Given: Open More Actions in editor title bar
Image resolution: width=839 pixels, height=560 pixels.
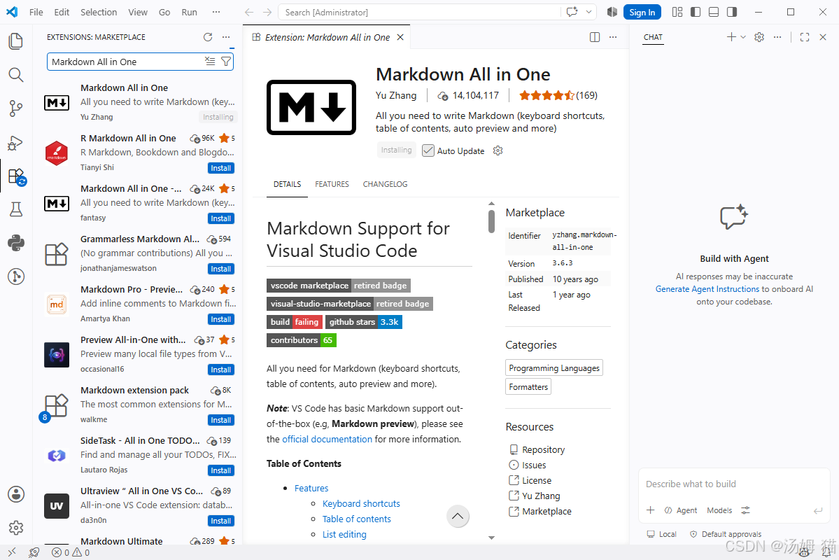Looking at the screenshot, I should (x=613, y=37).
